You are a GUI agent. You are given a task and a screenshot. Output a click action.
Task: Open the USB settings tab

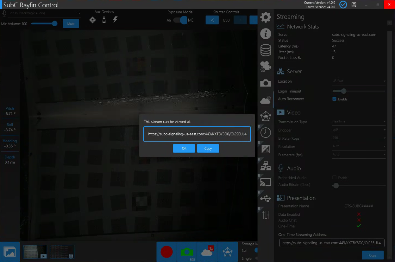(266, 199)
